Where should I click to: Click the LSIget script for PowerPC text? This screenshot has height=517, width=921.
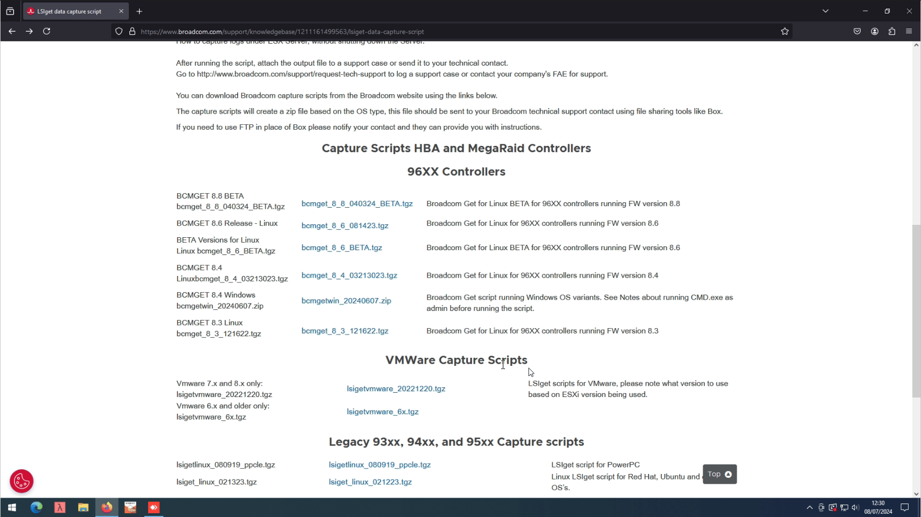[x=595, y=465]
